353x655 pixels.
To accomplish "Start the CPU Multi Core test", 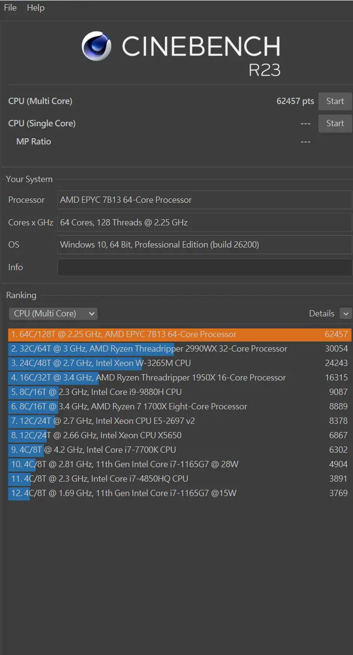I will pyautogui.click(x=335, y=101).
